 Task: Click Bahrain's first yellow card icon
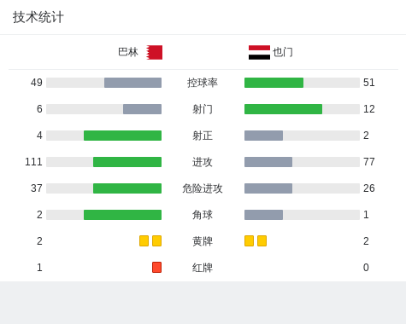144,240
